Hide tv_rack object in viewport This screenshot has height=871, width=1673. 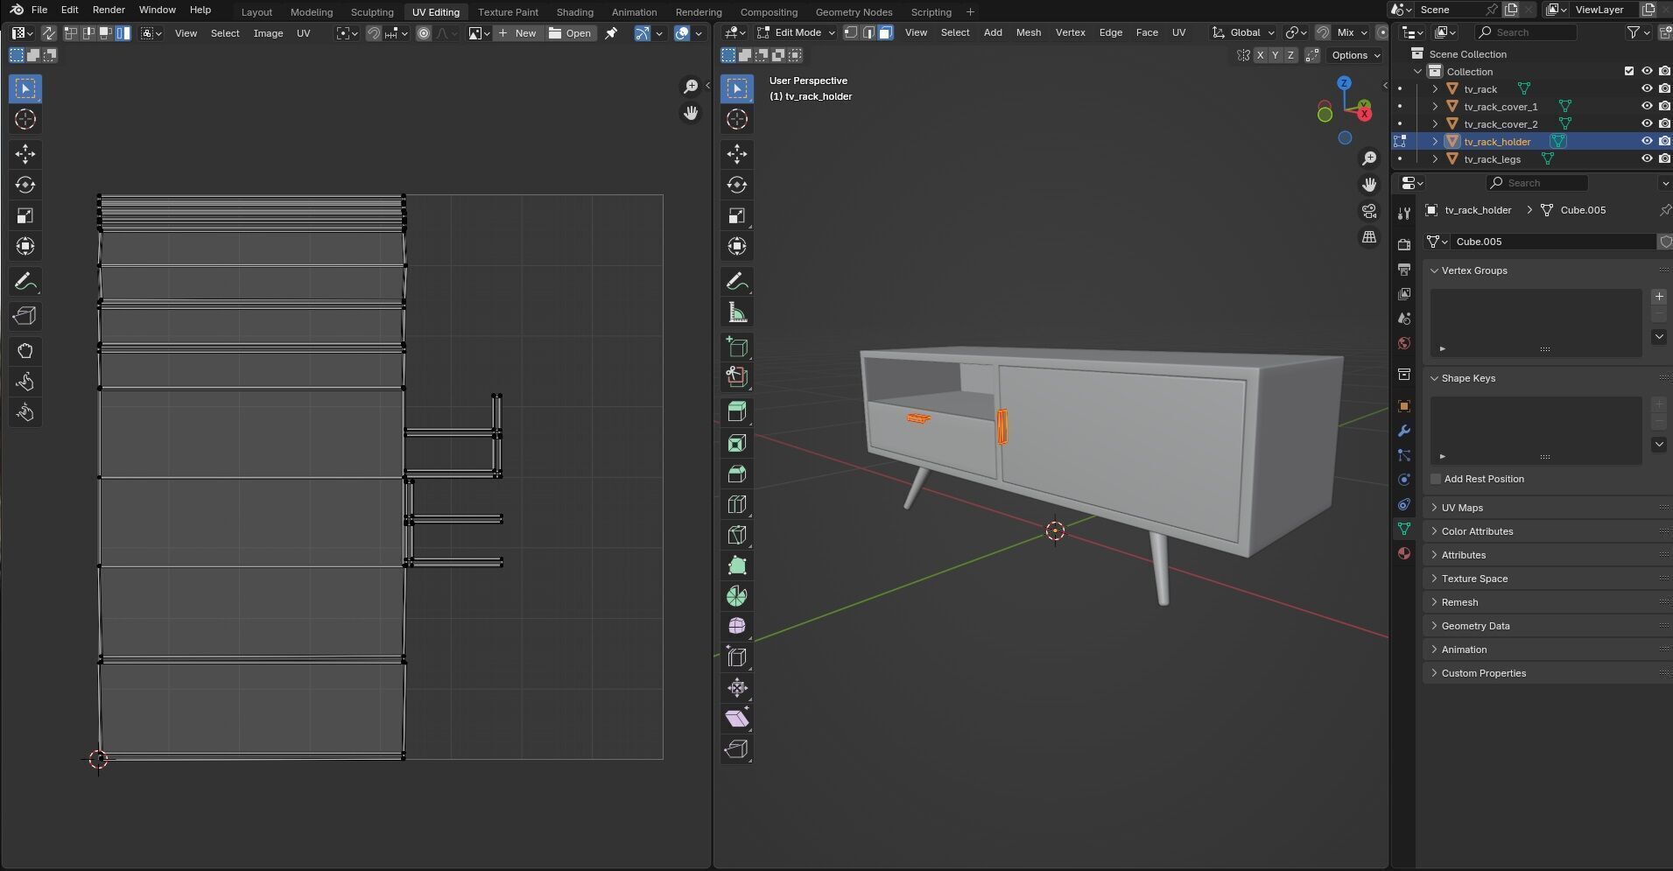click(x=1646, y=88)
